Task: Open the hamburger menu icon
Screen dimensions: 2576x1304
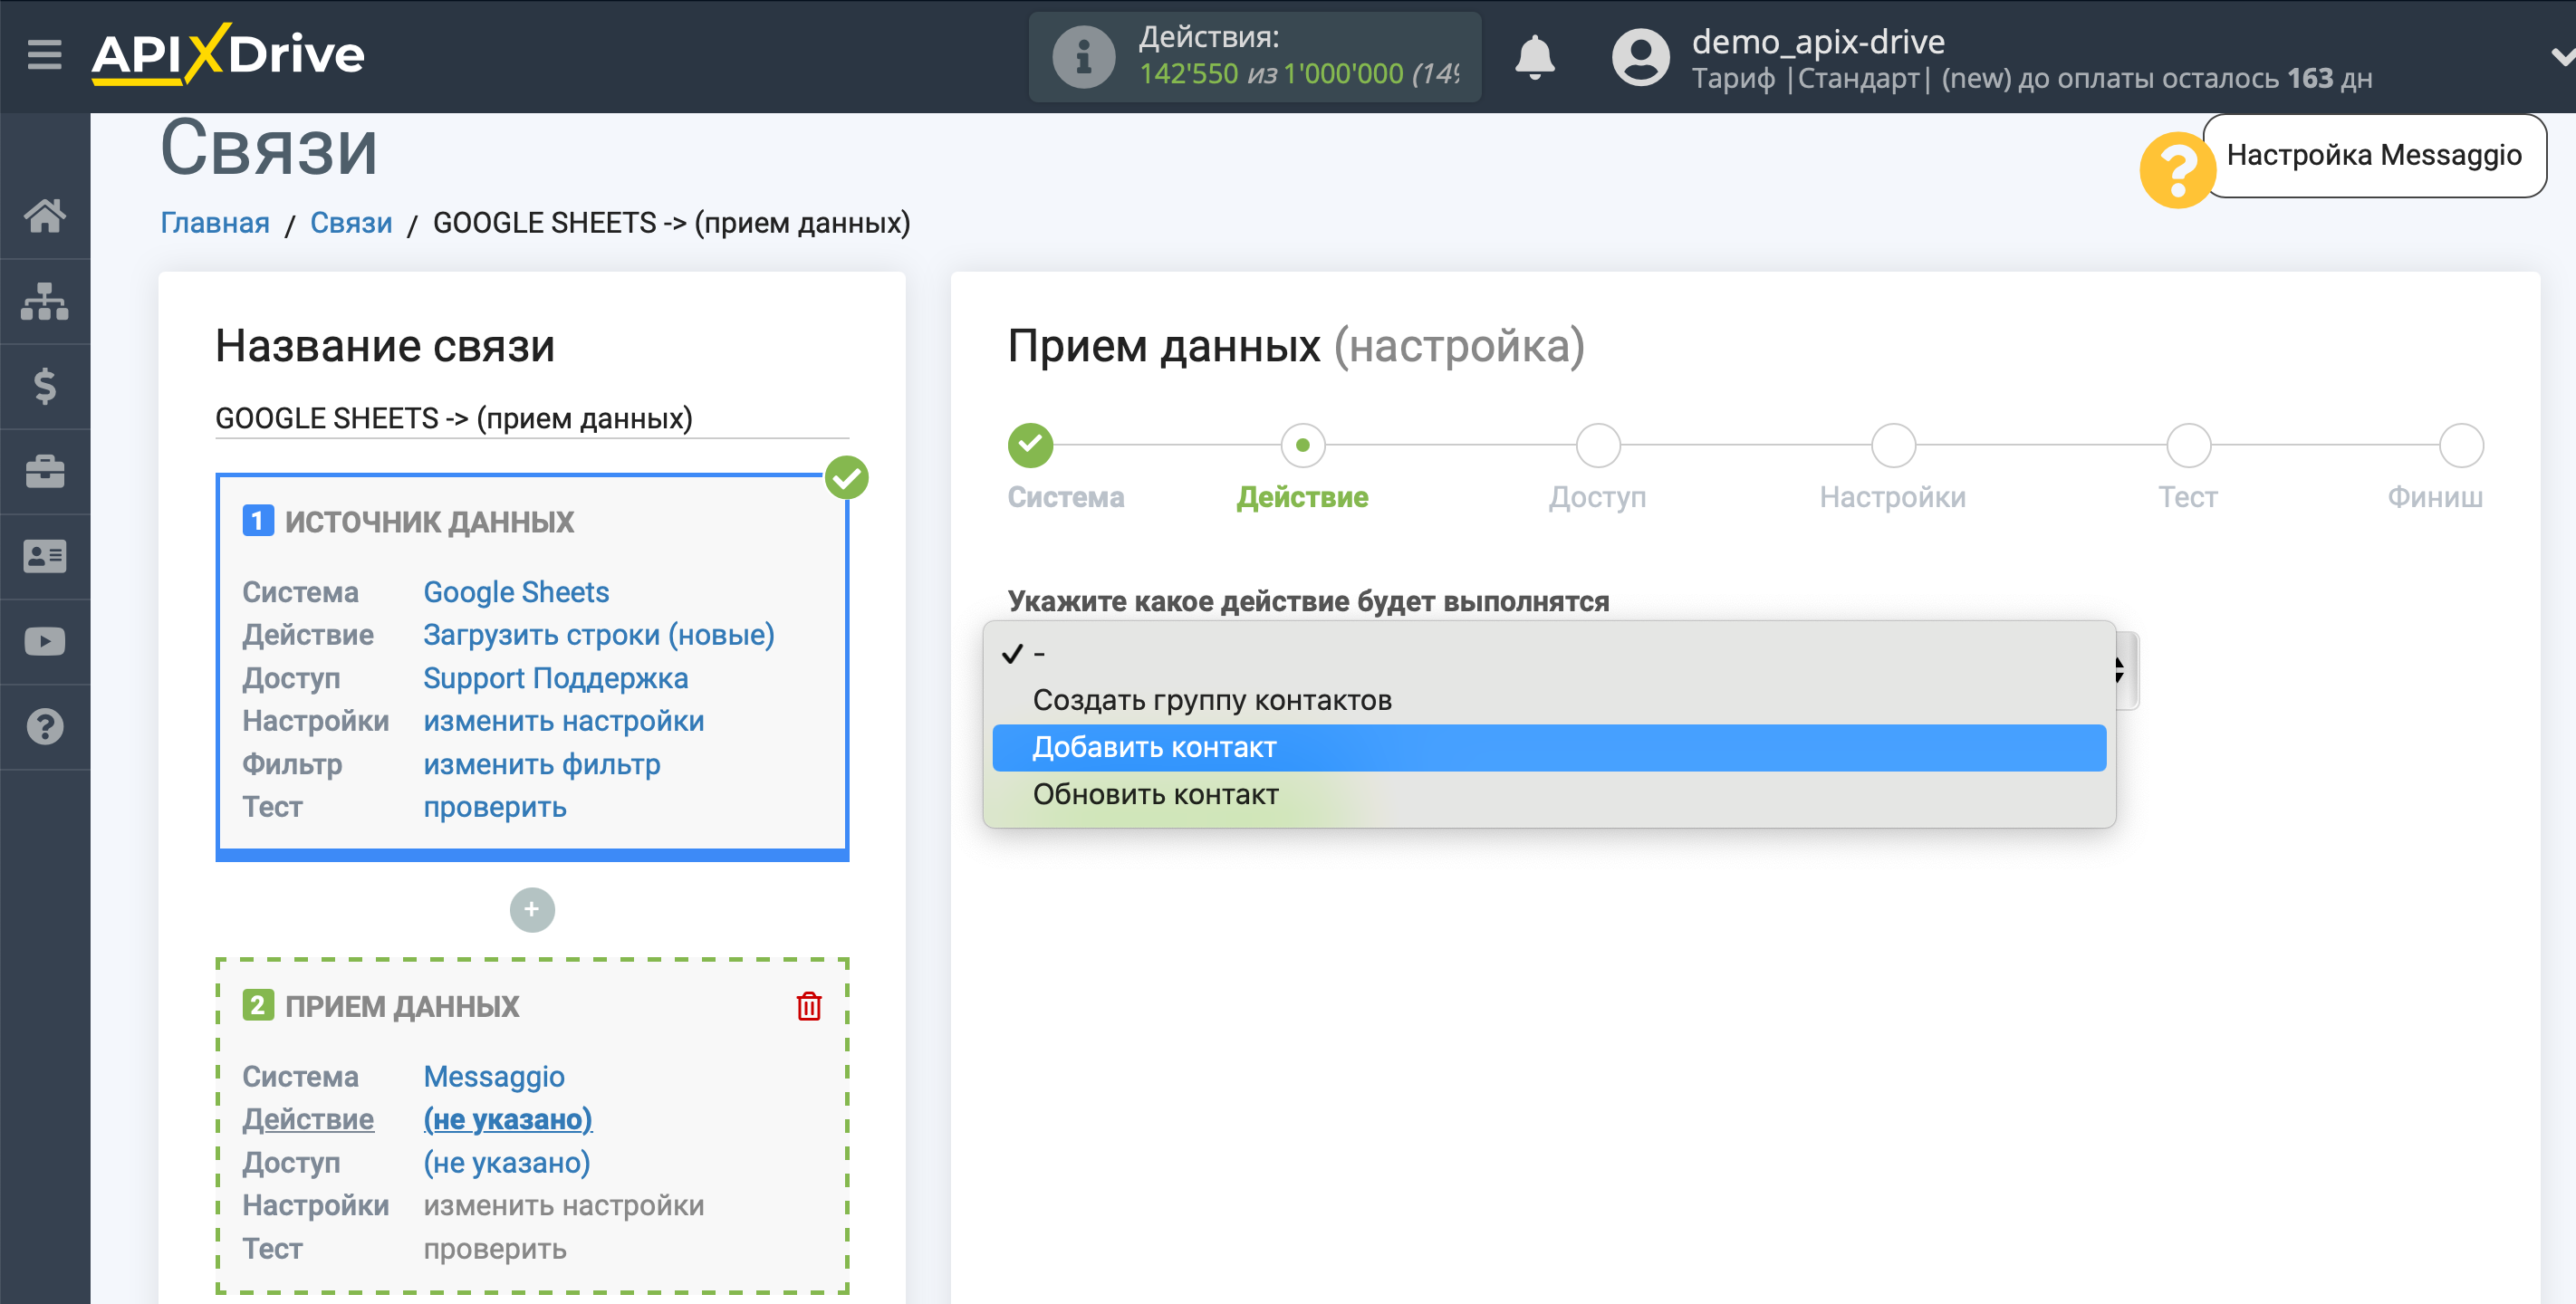Action: coord(44,54)
